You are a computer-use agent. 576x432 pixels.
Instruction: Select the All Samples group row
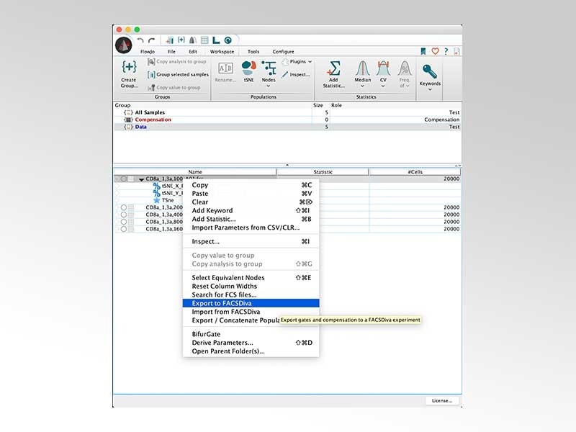pyautogui.click(x=287, y=112)
